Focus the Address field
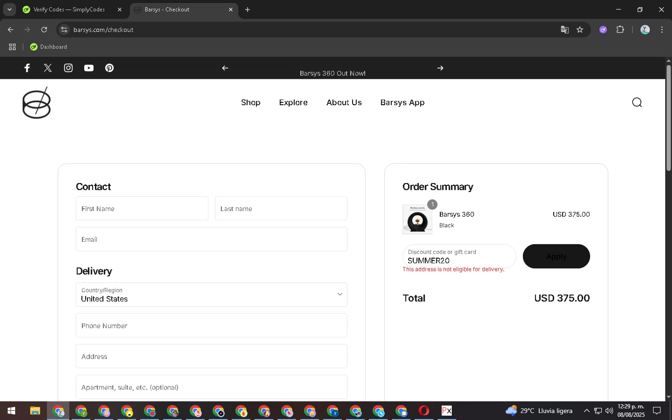Image resolution: width=672 pixels, height=420 pixels. point(211,356)
